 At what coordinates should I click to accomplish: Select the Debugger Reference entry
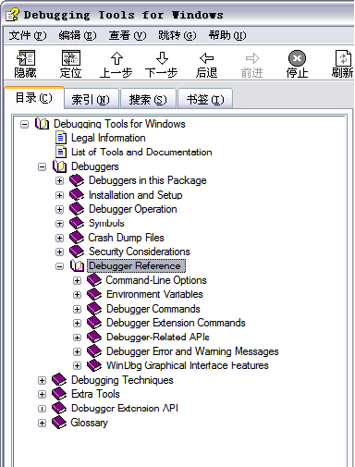[136, 265]
